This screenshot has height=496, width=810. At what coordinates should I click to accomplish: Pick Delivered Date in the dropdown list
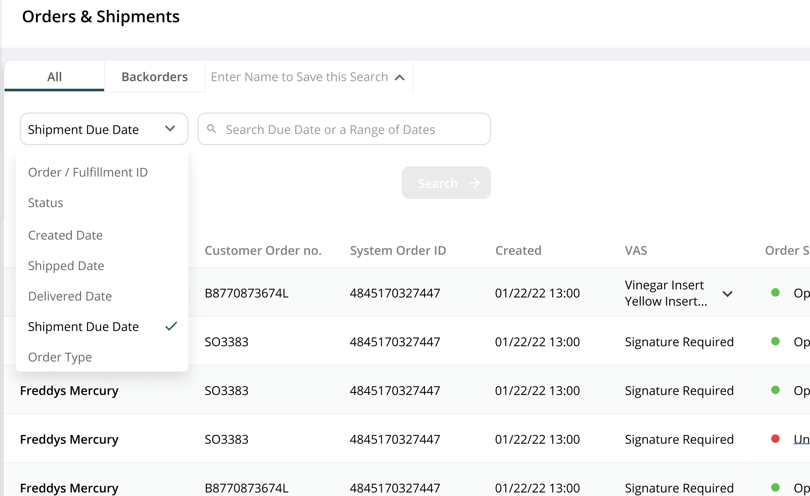tap(102, 296)
